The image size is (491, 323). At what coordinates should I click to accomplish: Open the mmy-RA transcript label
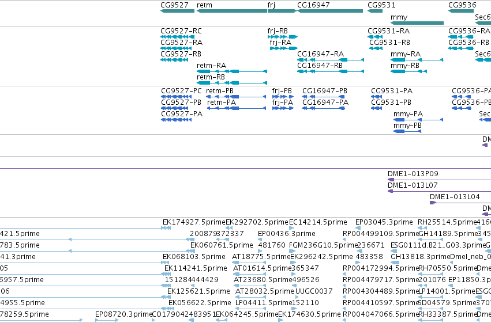(x=406, y=54)
